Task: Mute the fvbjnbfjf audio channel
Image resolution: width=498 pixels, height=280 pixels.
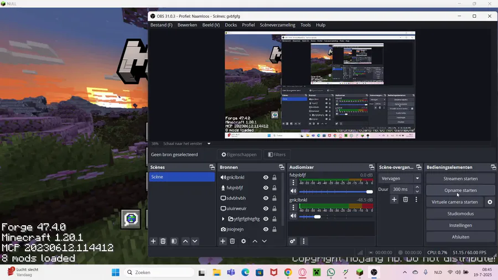Action: click(x=293, y=191)
